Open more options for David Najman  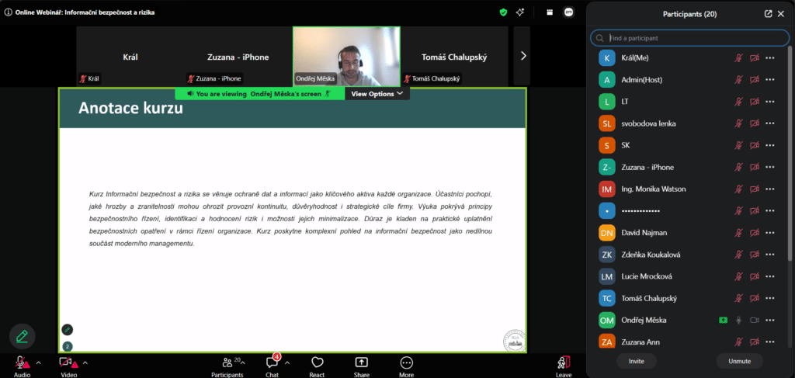[x=770, y=233]
